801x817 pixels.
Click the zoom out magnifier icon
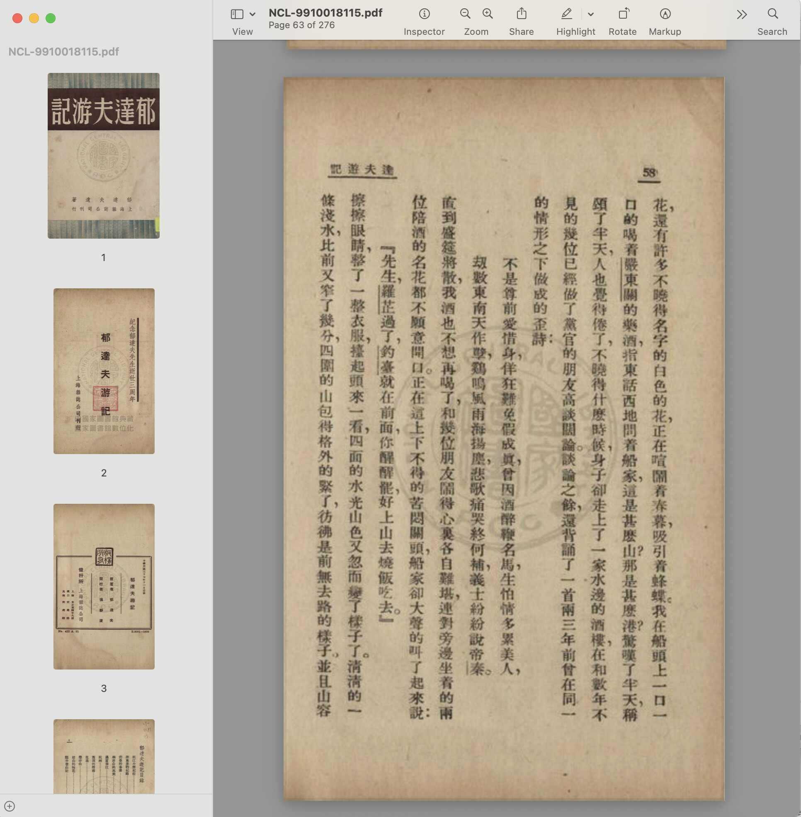tap(465, 15)
